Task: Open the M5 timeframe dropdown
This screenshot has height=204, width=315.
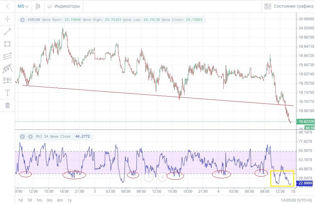Action: pyautogui.click(x=23, y=6)
